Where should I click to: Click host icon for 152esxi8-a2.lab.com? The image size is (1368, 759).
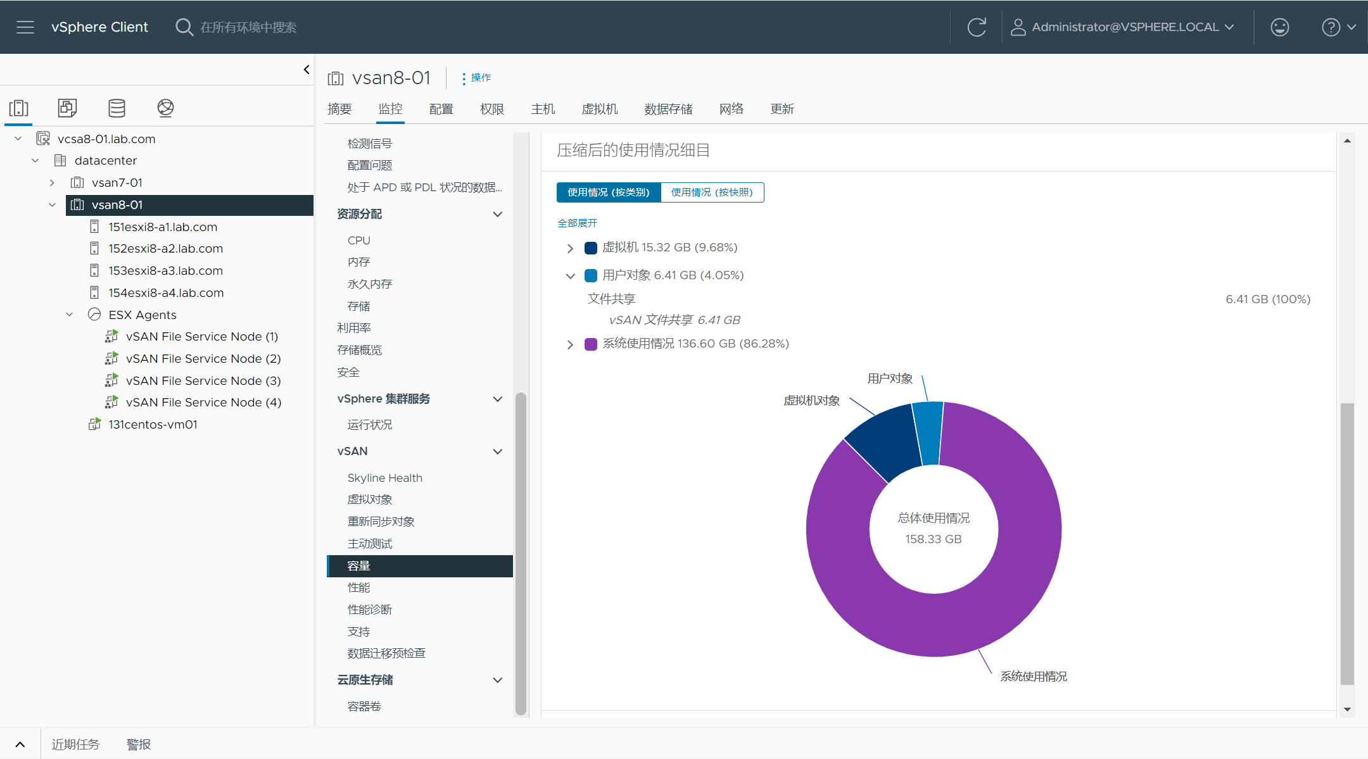point(94,248)
